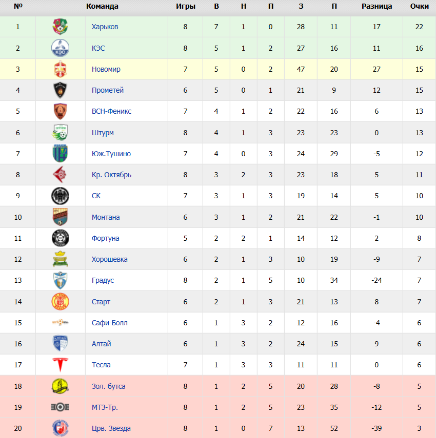The height and width of the screenshot is (438, 436).
Task: Click the Игры column header
Action: pyautogui.click(x=185, y=6)
